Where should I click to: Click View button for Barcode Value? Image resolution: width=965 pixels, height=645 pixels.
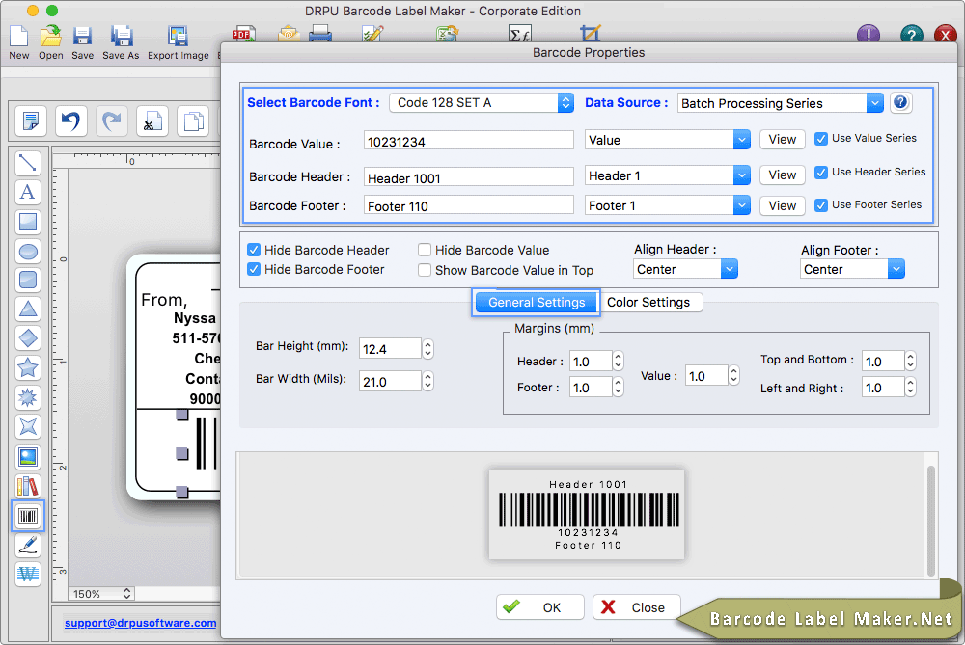(783, 140)
